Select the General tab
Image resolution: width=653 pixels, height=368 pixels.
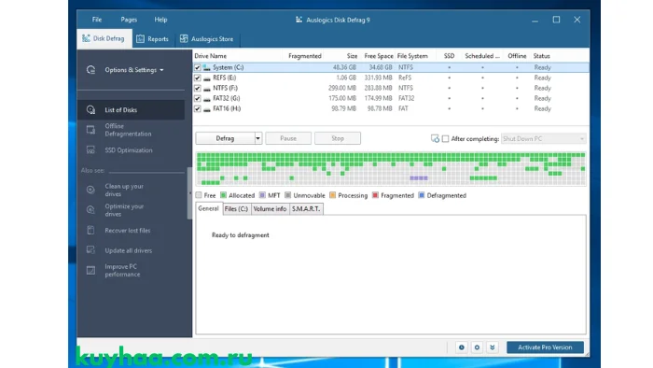tap(208, 208)
